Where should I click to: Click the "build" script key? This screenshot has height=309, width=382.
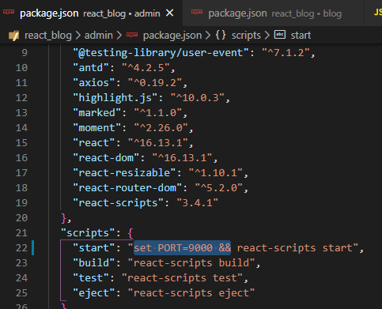(94, 263)
